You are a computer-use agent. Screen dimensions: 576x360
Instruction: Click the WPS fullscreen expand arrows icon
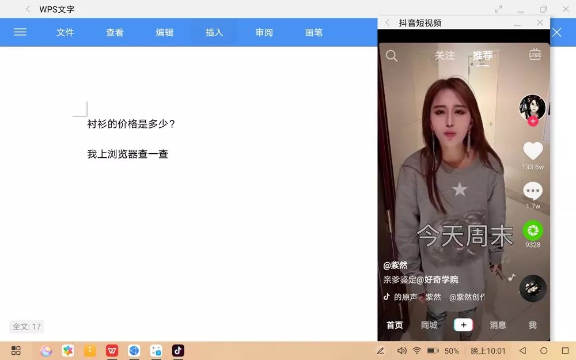point(498,9)
